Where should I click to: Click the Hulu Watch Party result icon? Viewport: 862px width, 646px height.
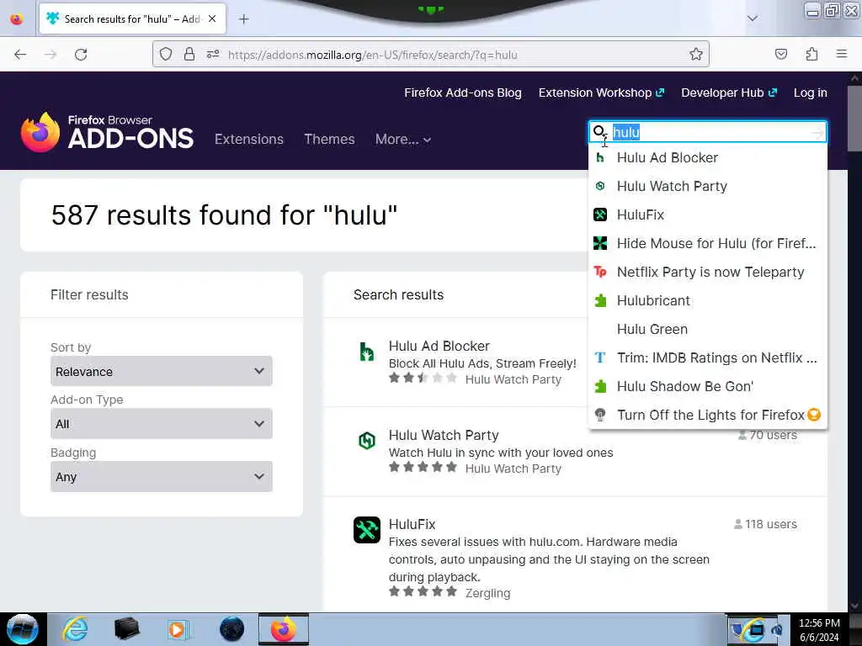click(x=367, y=441)
